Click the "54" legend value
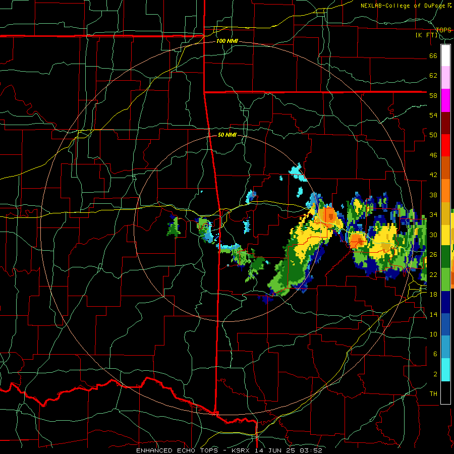The image size is (454, 454). [433, 115]
